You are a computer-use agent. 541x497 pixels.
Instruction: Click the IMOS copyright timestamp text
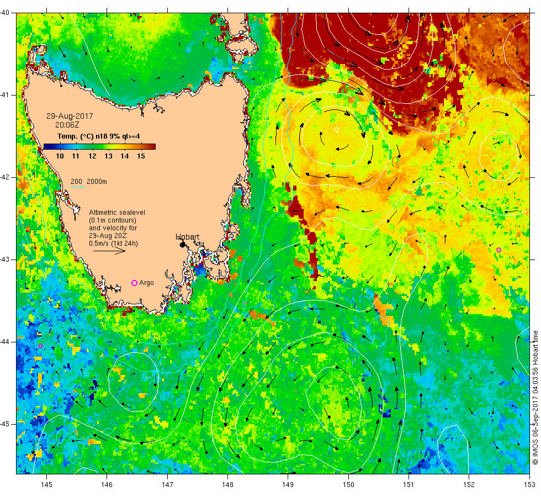pyautogui.click(x=535, y=397)
